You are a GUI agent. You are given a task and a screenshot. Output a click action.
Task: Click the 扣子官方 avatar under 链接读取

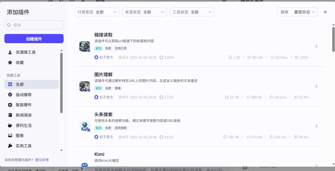[96, 57]
